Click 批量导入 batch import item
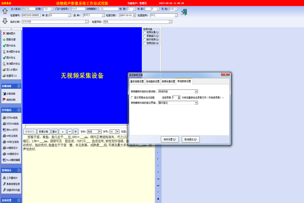This screenshot has height=203, width=304. coord(11,75)
